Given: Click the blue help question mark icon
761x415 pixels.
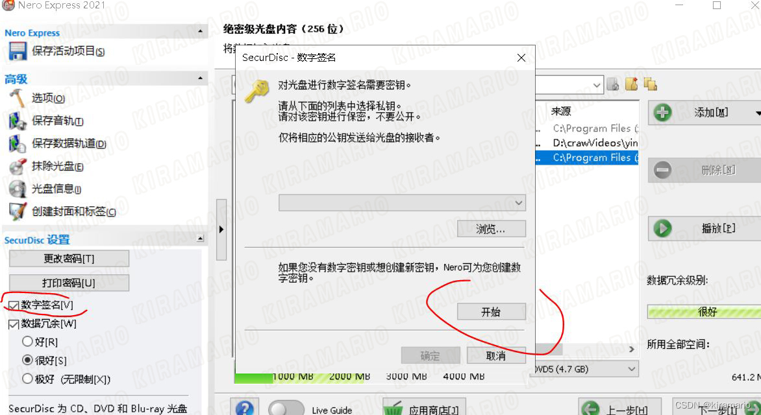Looking at the screenshot, I should [245, 409].
